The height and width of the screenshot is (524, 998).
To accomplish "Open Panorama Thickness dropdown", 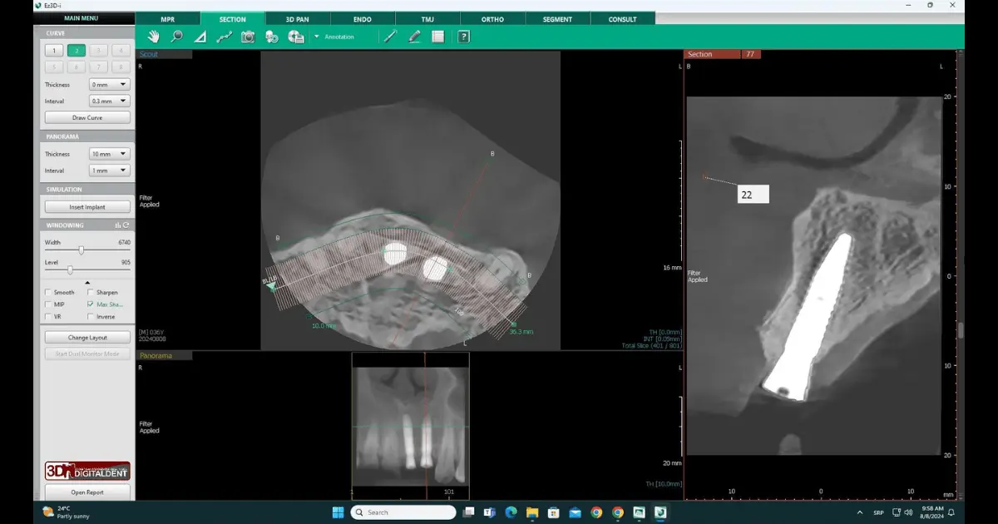I will pos(110,154).
